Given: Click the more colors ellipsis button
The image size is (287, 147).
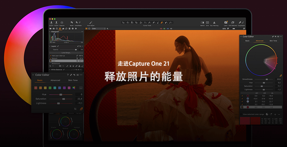Looking at the screenshot, I should coord(81,88).
